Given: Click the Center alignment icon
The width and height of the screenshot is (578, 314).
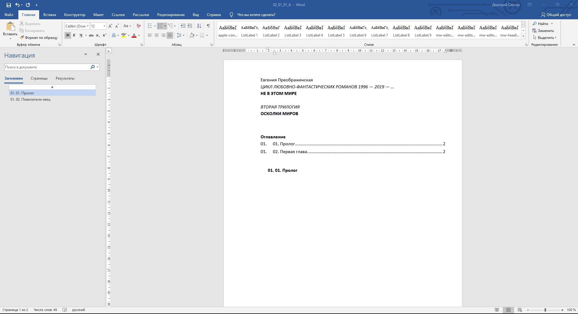Looking at the screenshot, I should pos(157,35).
